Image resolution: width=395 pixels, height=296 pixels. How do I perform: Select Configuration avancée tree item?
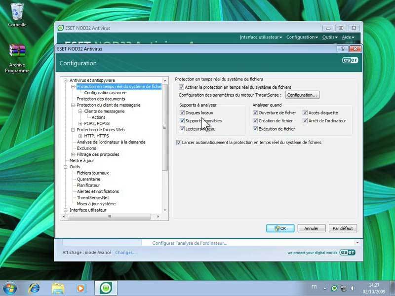[x=105, y=93]
